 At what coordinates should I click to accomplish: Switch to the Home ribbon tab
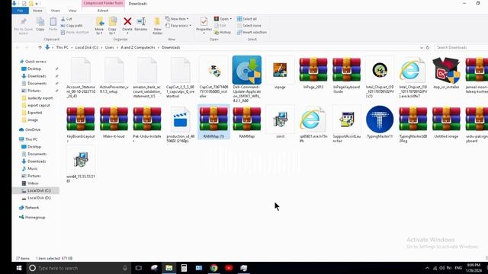coord(37,11)
